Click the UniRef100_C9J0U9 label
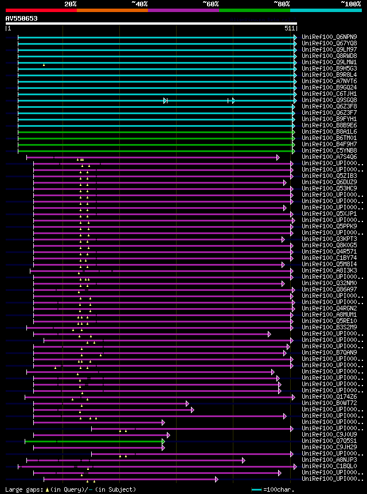This screenshot has width=367, height=494. (329, 434)
